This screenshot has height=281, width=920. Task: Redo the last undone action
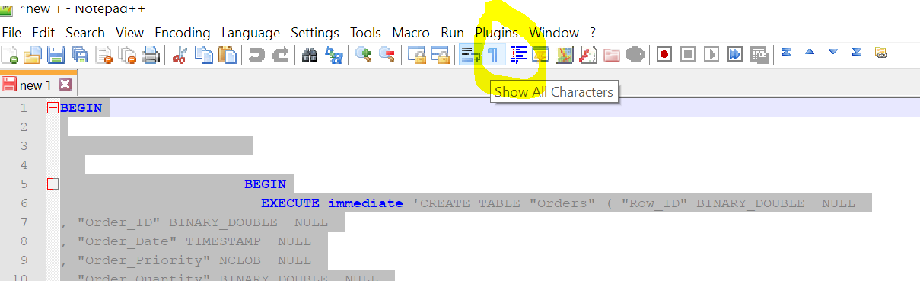[x=280, y=55]
